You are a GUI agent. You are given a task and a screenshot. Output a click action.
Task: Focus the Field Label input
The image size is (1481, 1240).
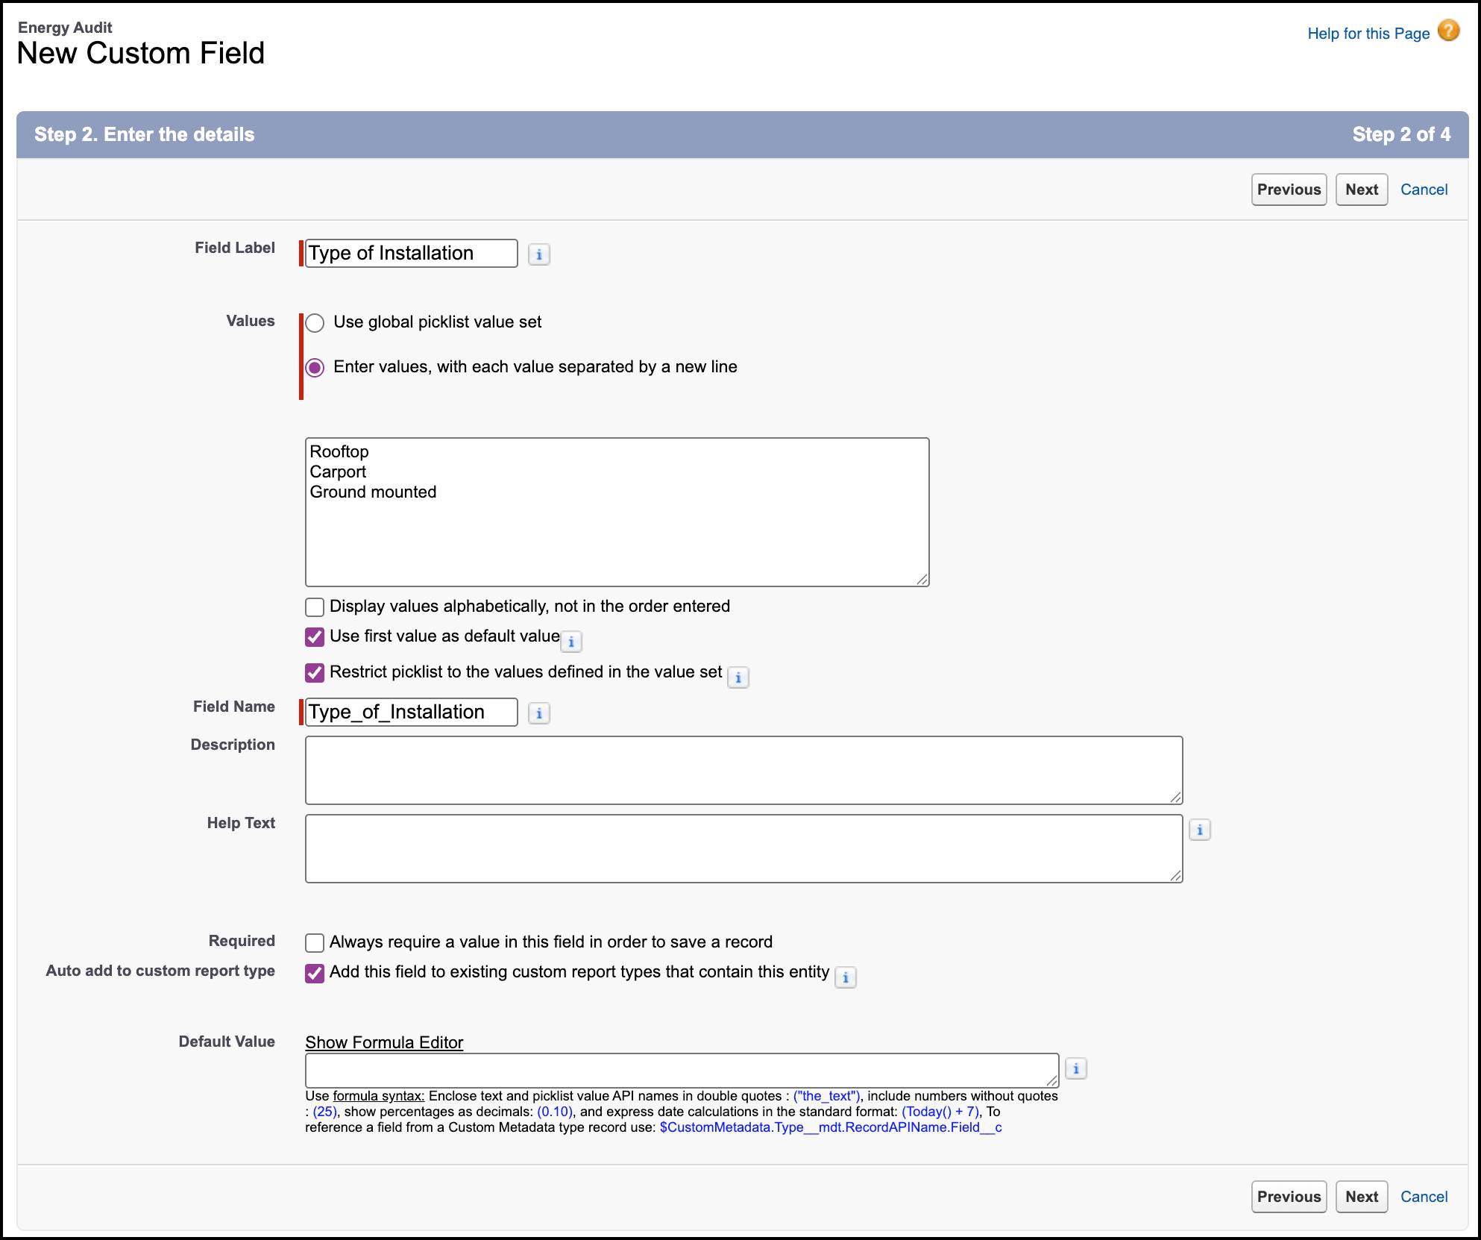coord(411,253)
